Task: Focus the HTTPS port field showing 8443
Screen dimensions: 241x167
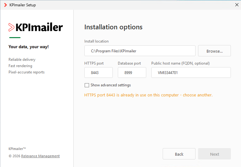Action: click(99, 72)
